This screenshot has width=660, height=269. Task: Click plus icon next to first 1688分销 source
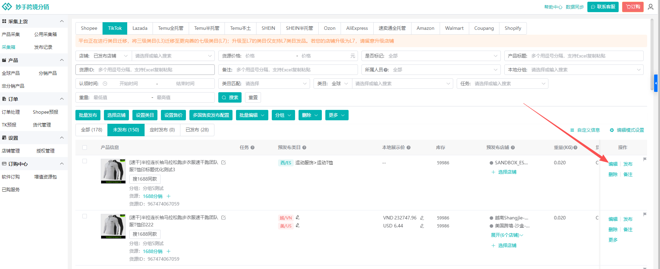[x=169, y=196]
